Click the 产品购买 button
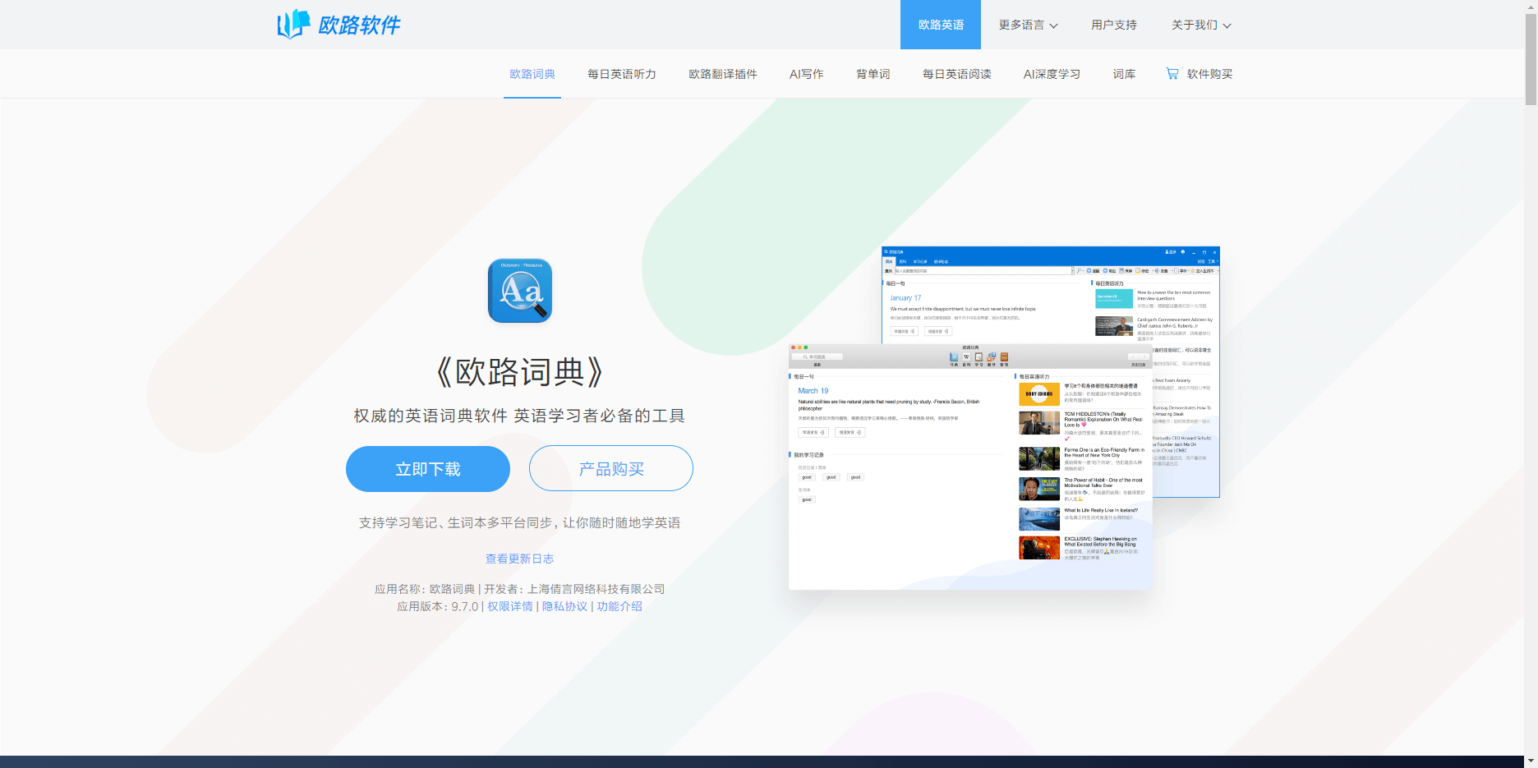Screen dimensions: 1538x768 (611, 468)
